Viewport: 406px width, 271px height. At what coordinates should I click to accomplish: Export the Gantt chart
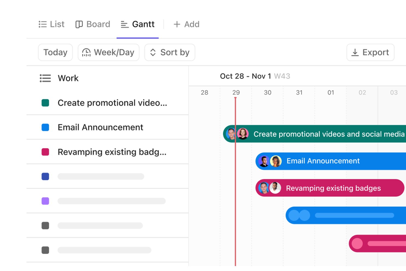point(370,52)
